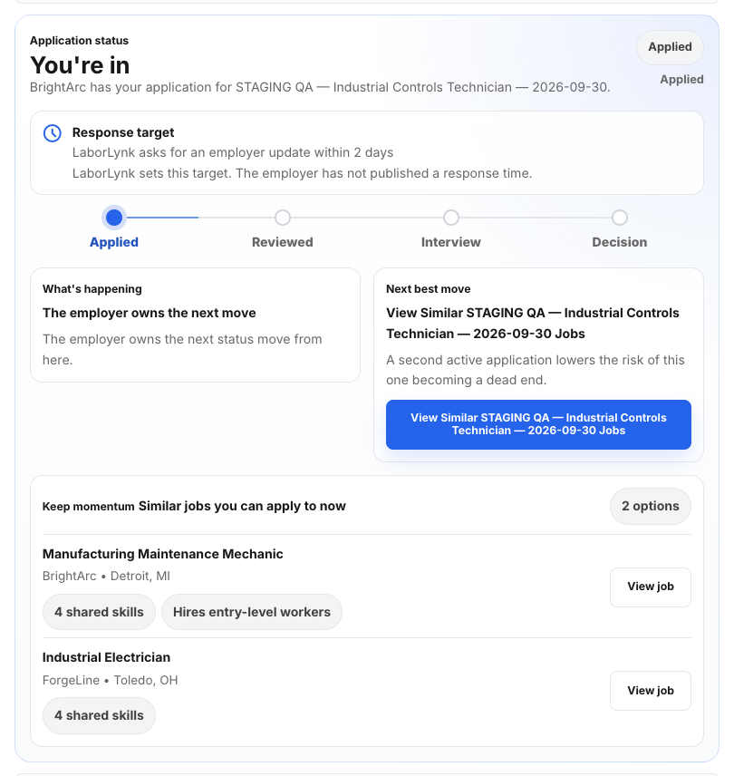Click the What's happening label
Viewport: 734px width, 776px height.
pos(92,289)
